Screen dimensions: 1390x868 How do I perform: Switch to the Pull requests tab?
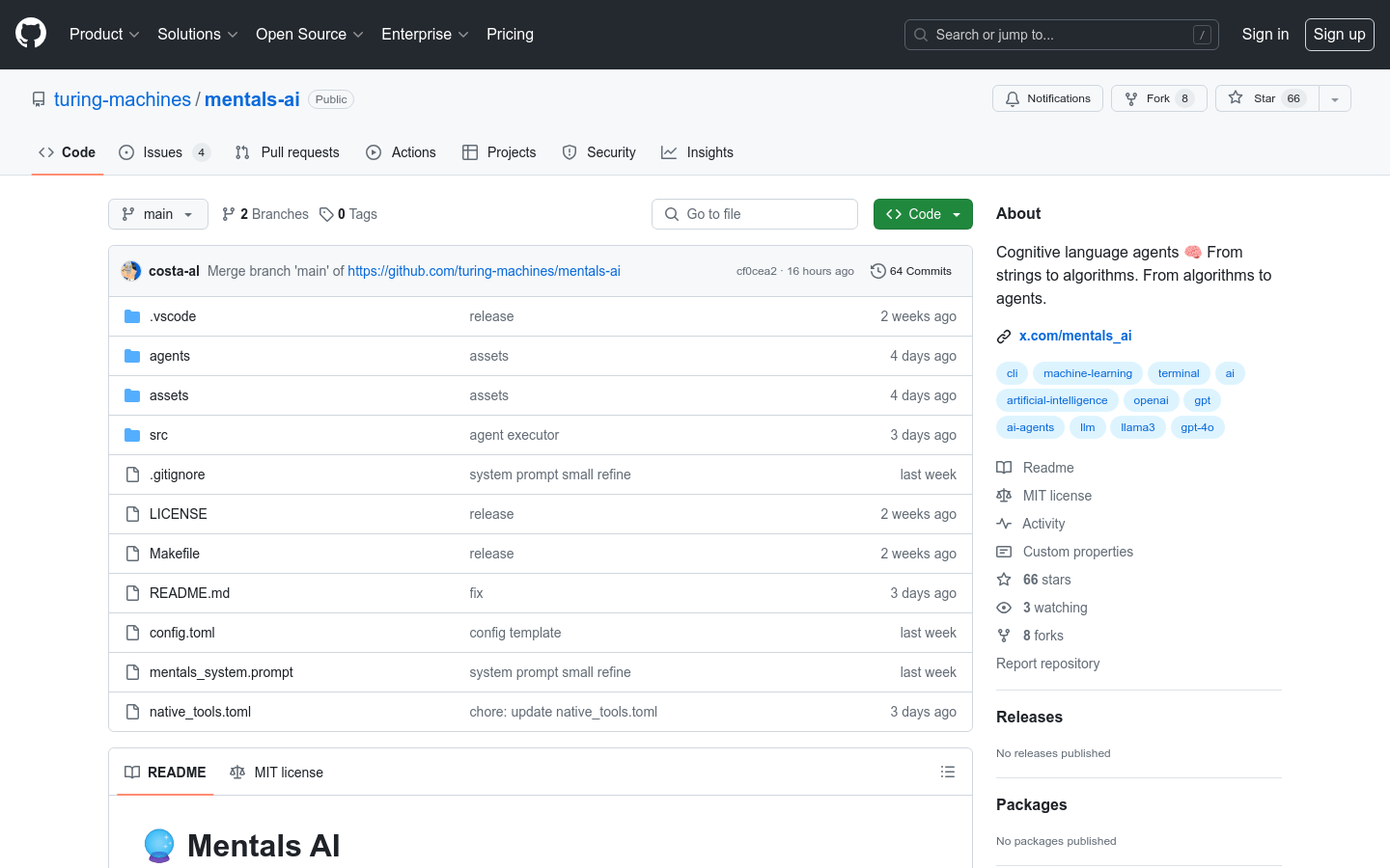click(x=288, y=152)
